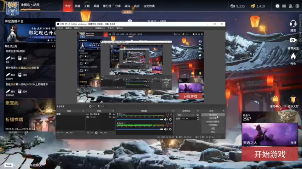Open the game friends icon
This screenshot has width=302, height=169.
pyautogui.click(x=291, y=6)
